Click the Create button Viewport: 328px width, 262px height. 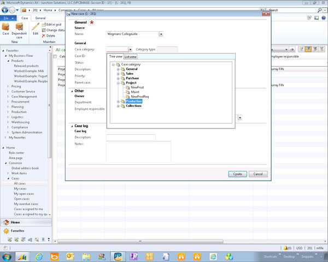(x=237, y=174)
